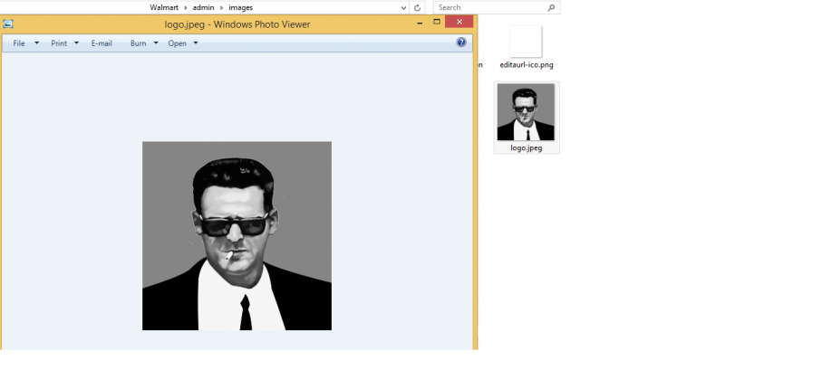Open the address bar history dropdown
Image resolution: width=822 pixels, height=380 pixels.
tap(403, 8)
